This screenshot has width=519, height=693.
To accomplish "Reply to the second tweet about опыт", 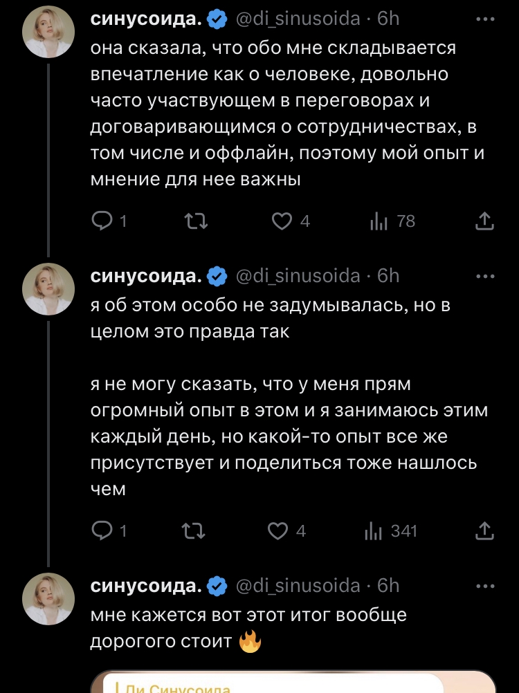I will 102,531.
